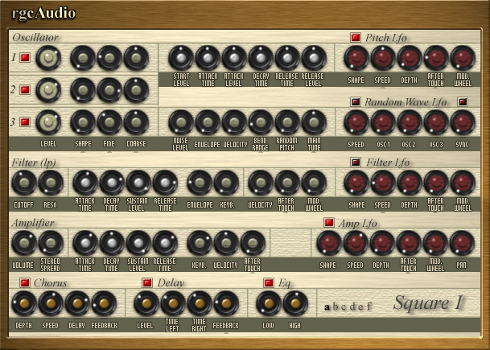Click the Oscillator 1 Level knob
Screen dimensions: 490x350
pyautogui.click(x=48, y=58)
